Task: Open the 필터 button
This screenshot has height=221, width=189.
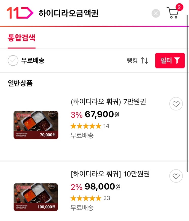Action: [170, 61]
